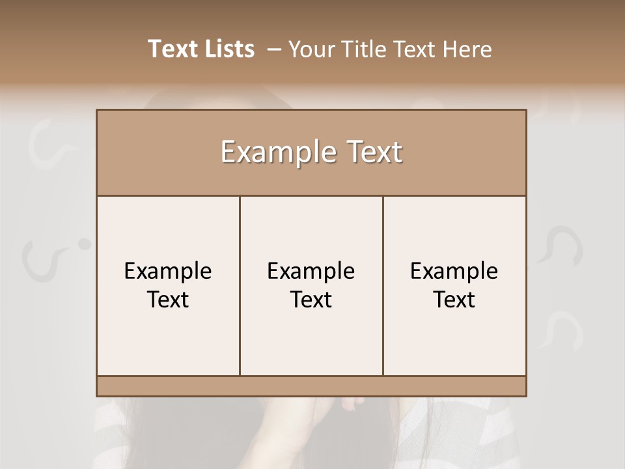Viewport: 625px width, 469px height.
Task: Select the dash separator in the title
Action: coord(274,50)
